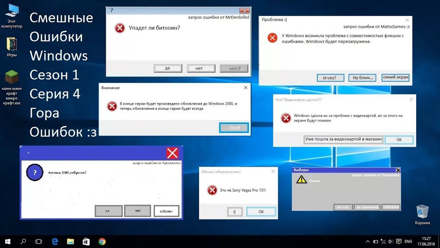Viewport: 440px width, 248px height.
Task: Open the clock showing 15:27 17.06.2018
Action: [x=426, y=241]
